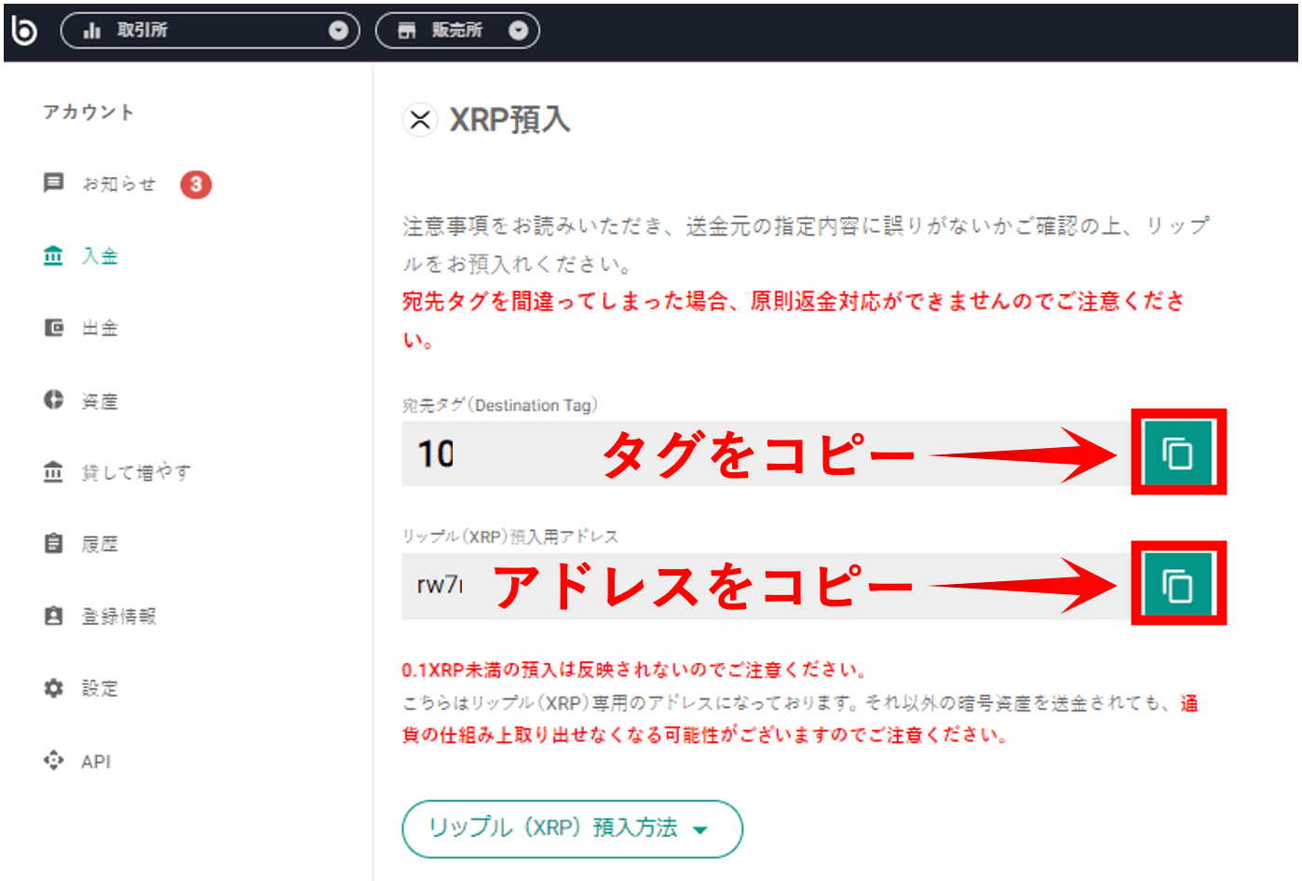Expand リップル（XRP）預入方法 dropdown

[x=572, y=828]
